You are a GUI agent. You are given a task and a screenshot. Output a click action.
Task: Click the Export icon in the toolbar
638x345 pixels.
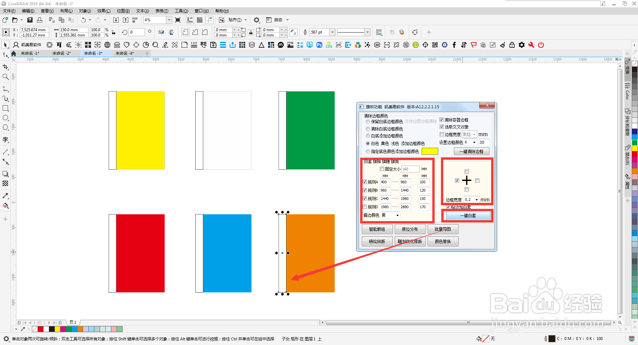126,20
